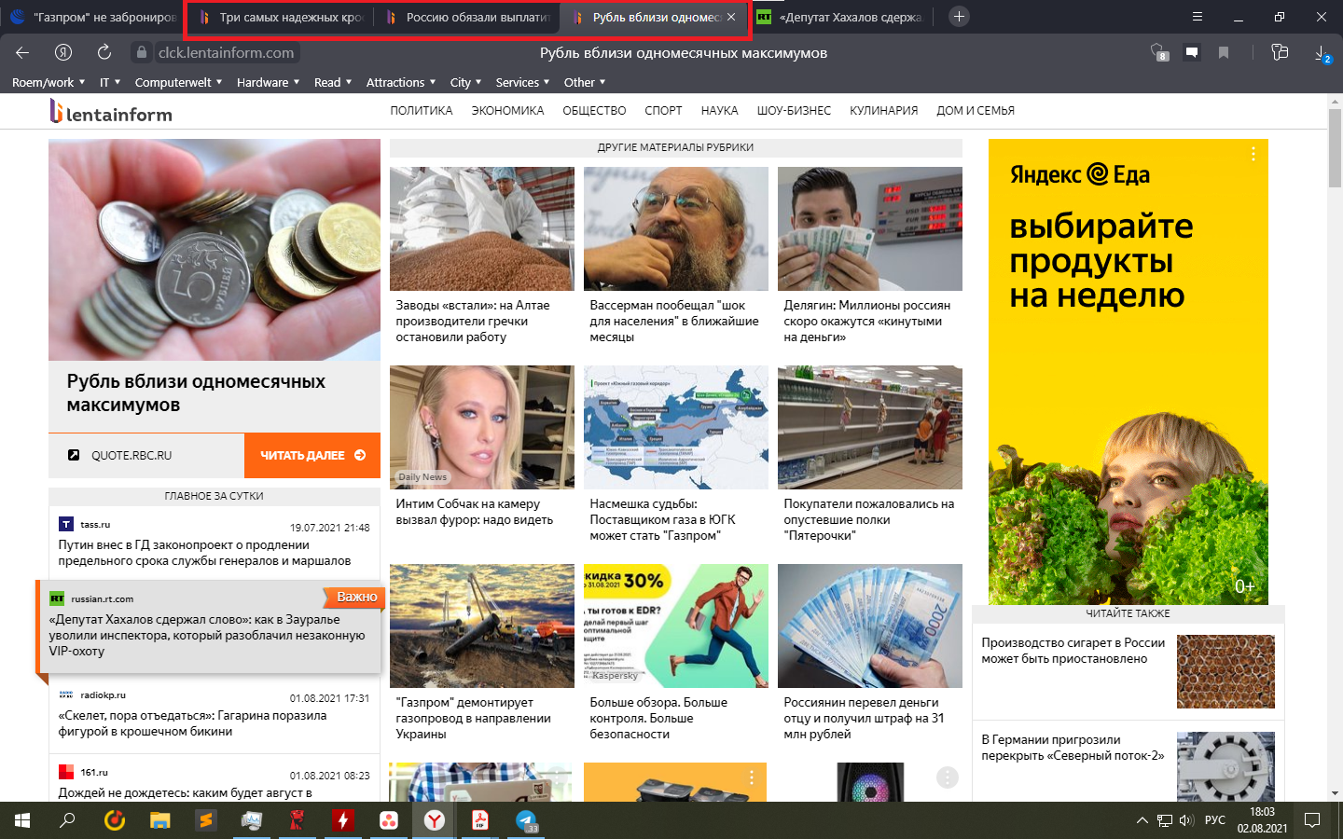Open the Windows notification center icon

[1312, 820]
